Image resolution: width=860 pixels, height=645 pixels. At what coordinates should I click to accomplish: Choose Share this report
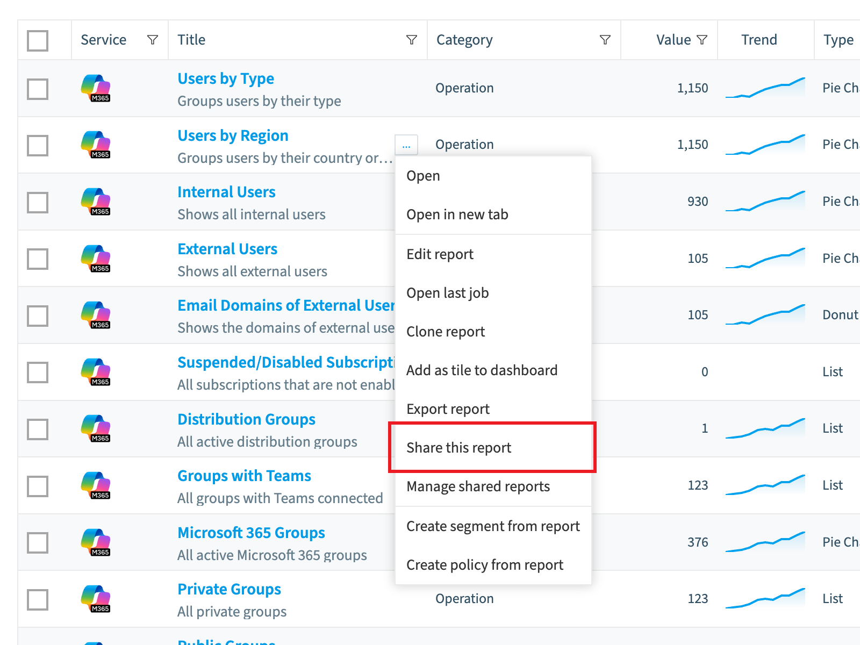coord(493,448)
